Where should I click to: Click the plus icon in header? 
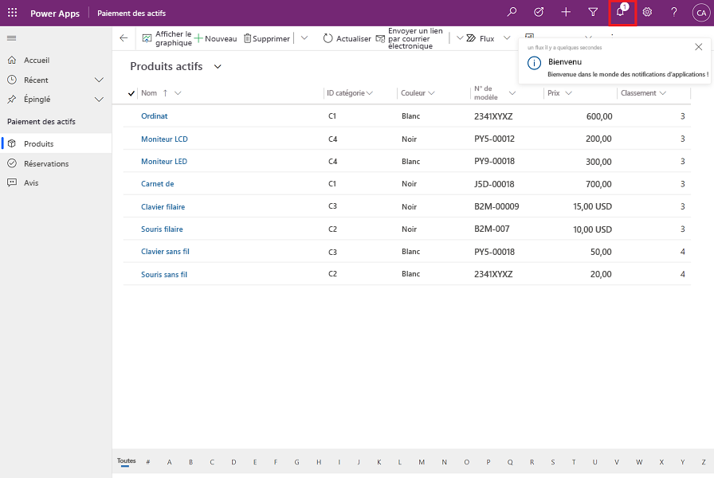[x=566, y=13]
